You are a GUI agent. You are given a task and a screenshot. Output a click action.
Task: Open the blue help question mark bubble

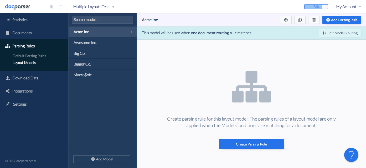click(351, 155)
